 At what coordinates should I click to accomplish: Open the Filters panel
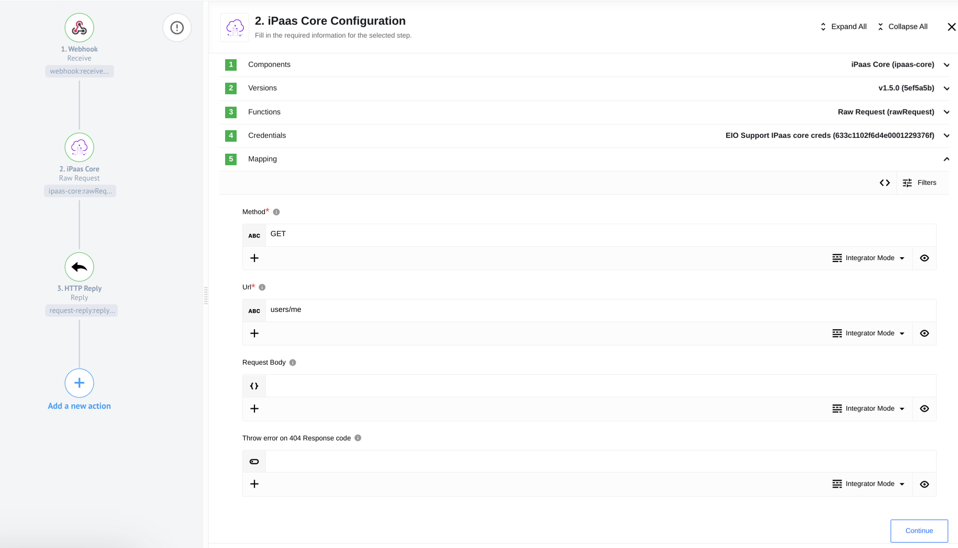[919, 183]
